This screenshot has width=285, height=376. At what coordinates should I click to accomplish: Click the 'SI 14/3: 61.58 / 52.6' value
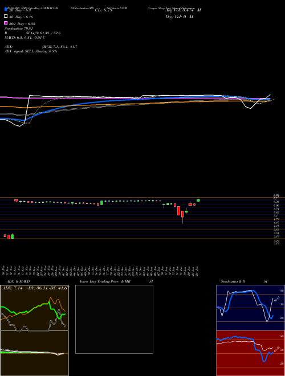[43, 33]
